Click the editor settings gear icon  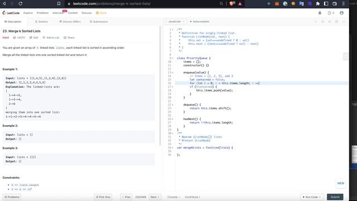tap(336, 22)
